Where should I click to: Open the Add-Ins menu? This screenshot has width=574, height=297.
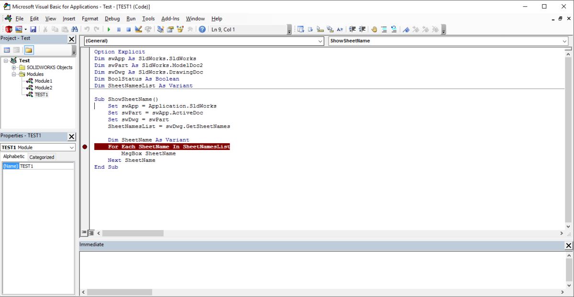click(x=170, y=19)
